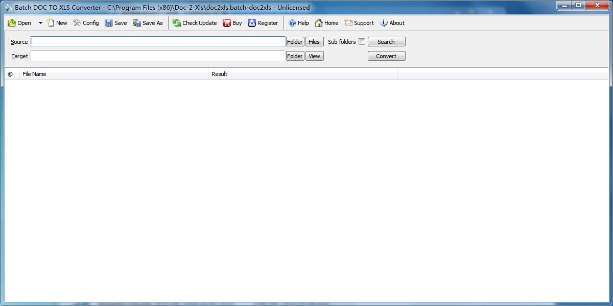Minimize the Batch DOC TO XLS Converter window

click(564, 6)
